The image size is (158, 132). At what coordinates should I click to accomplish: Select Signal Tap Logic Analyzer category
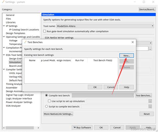tap(20, 95)
